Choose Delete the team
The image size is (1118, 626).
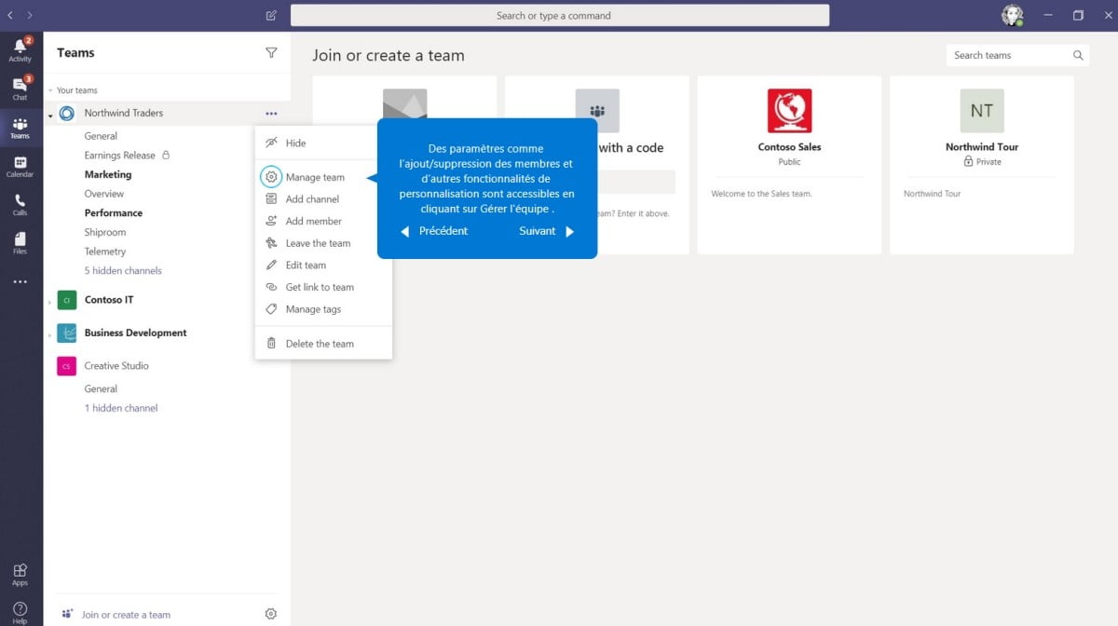tap(323, 344)
